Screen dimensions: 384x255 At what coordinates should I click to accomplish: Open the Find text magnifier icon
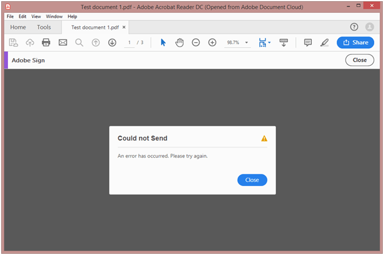(x=79, y=43)
